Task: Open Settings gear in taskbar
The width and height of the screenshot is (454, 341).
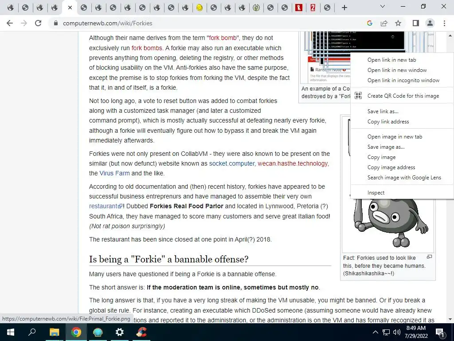Action: pos(120,332)
